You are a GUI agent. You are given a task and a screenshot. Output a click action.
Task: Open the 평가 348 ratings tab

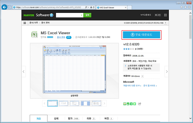pos(74,118)
